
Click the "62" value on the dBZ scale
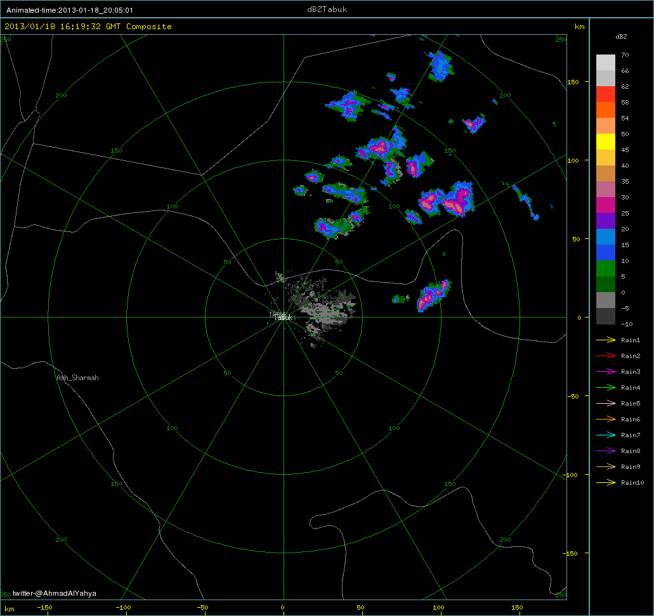coord(625,86)
